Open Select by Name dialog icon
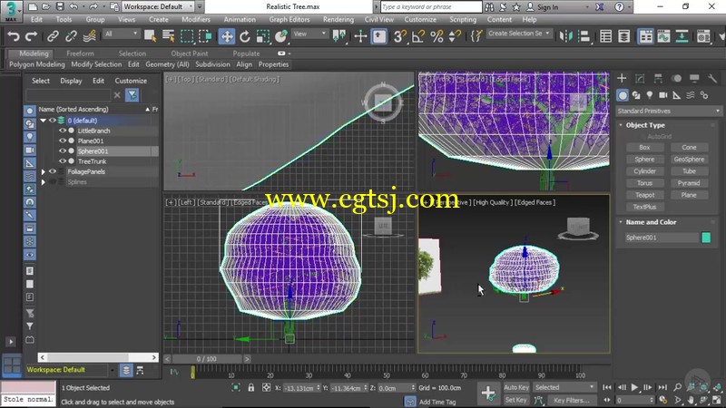Viewport: 726px width, 408px height. point(169,36)
